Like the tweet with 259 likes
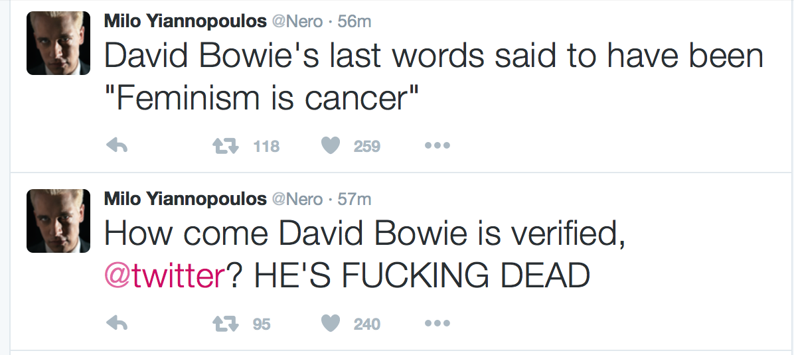 (331, 146)
